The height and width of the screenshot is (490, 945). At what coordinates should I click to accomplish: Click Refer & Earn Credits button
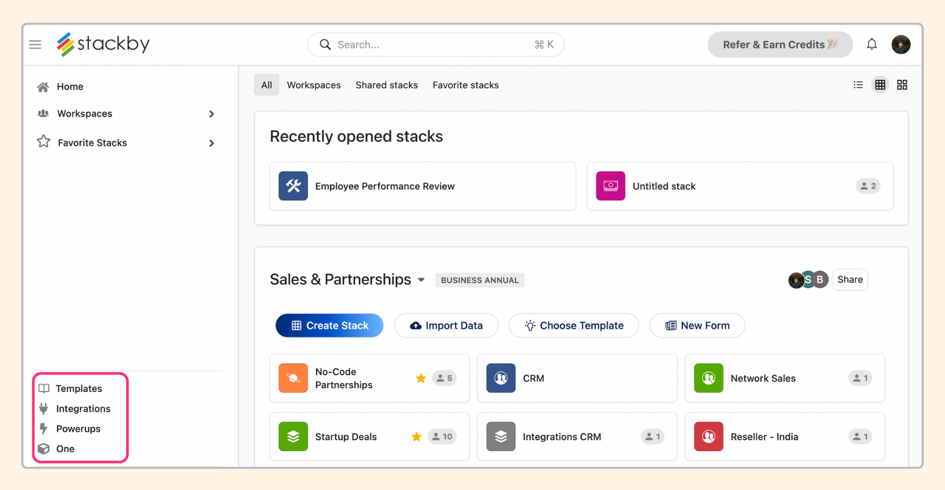point(780,45)
